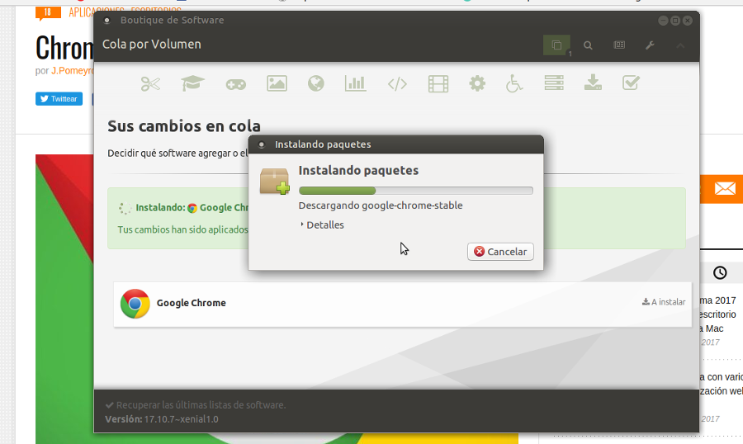Open the orange mail envelope icon on webpage
The width and height of the screenshot is (743, 444).
(x=725, y=189)
